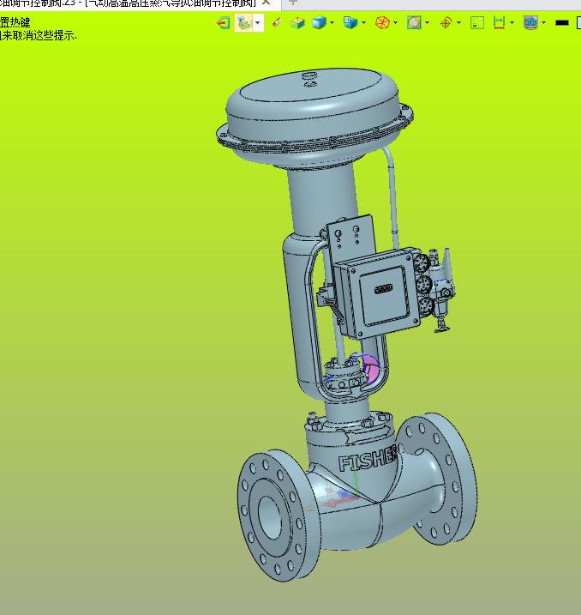Viewport: 581px width, 615px height.
Task: Select the open valve document tab title
Action: point(128,3)
